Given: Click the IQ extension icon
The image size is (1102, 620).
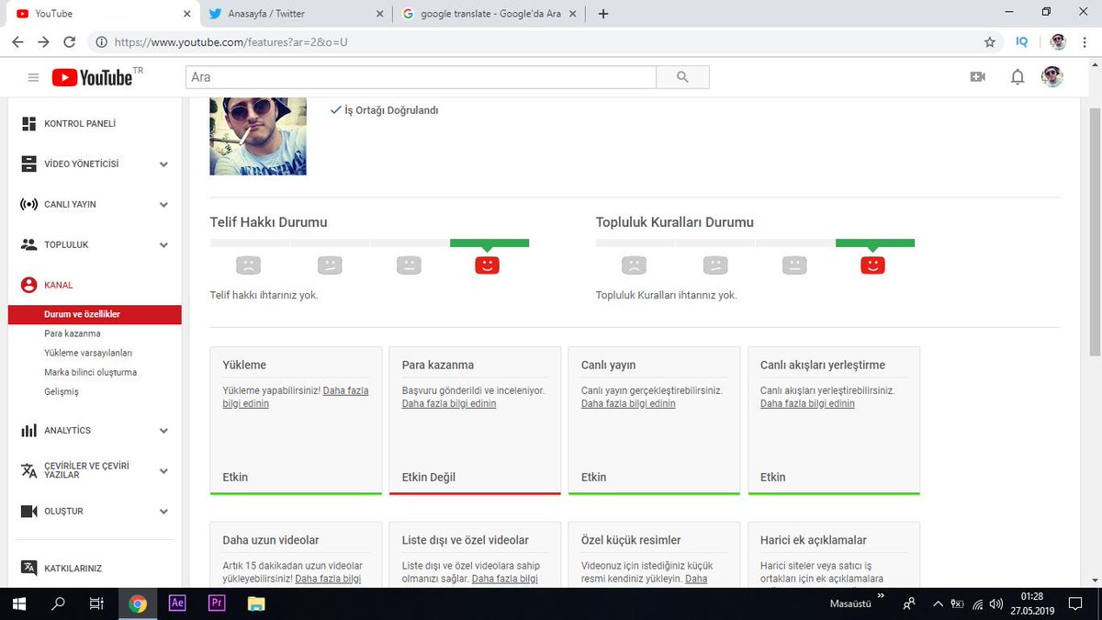Looking at the screenshot, I should (x=1022, y=42).
